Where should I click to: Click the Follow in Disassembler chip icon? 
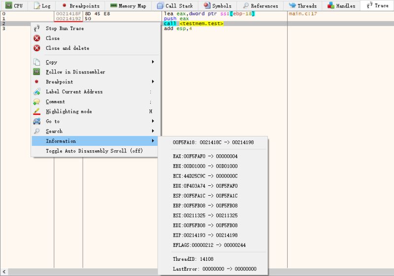(36, 72)
